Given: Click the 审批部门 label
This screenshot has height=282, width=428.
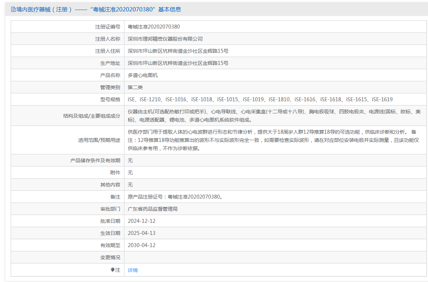Looking at the screenshot, I should coord(110,209).
